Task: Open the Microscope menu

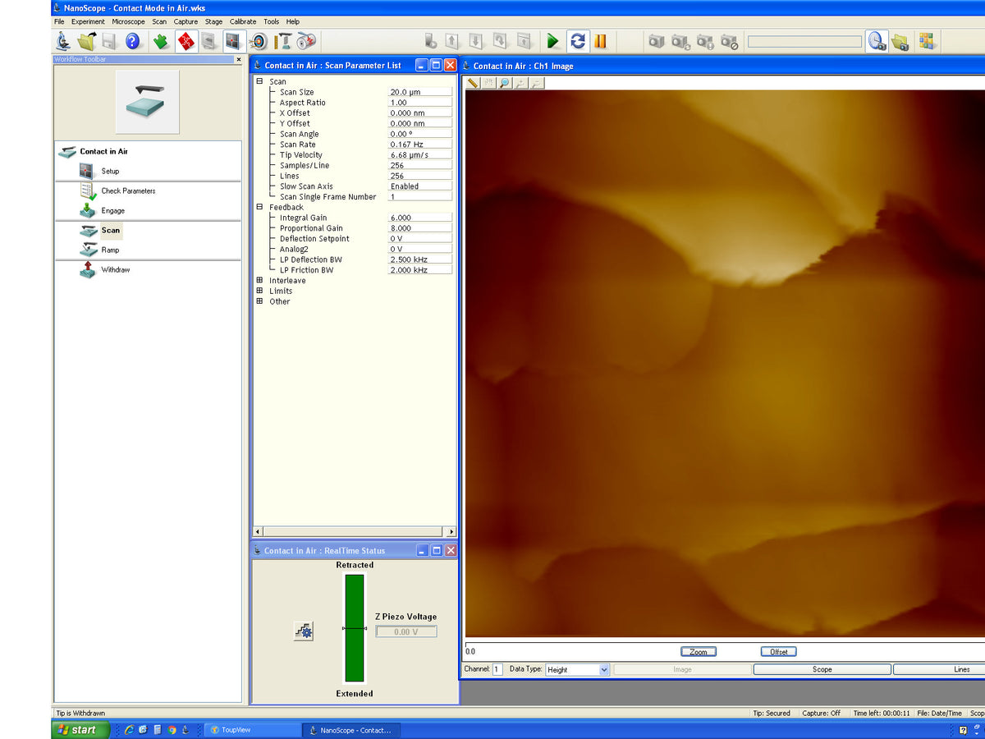Action: click(x=129, y=21)
